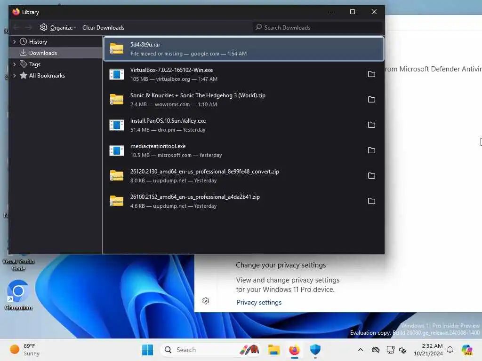The width and height of the screenshot is (482, 361).
Task: Select 26100.2152_amd64 professional zip name
Action: [x=195, y=197]
